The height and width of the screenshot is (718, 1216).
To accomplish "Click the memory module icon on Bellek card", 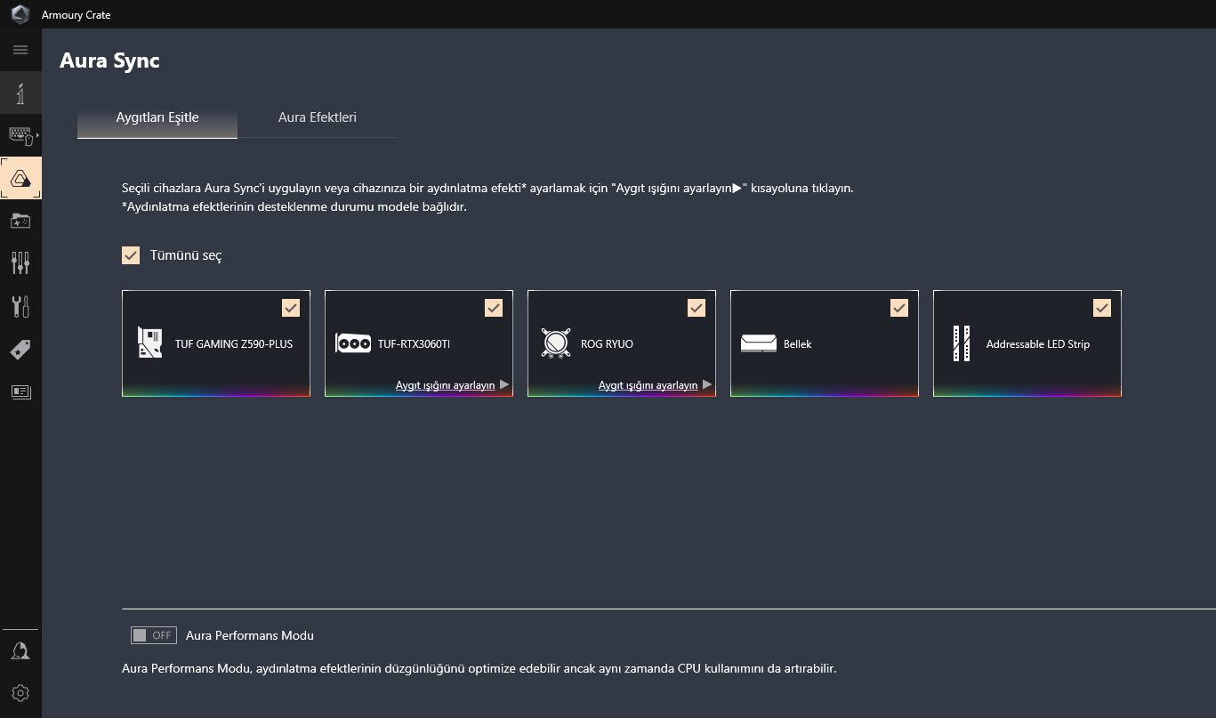I will 759,343.
